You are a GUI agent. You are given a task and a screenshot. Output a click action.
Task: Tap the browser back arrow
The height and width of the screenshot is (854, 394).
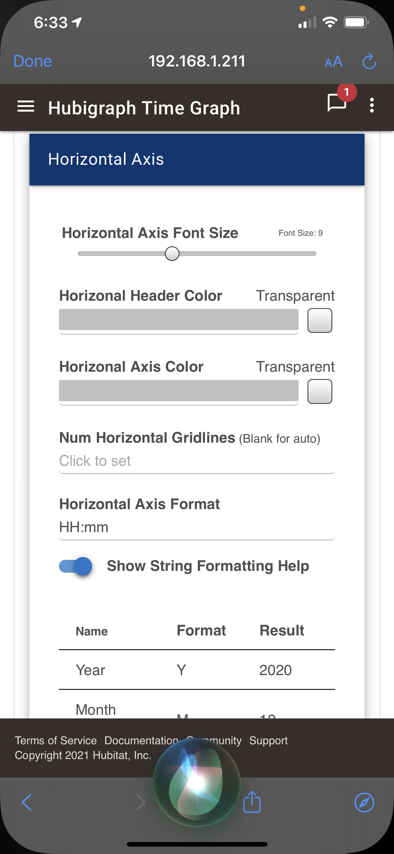click(x=26, y=802)
